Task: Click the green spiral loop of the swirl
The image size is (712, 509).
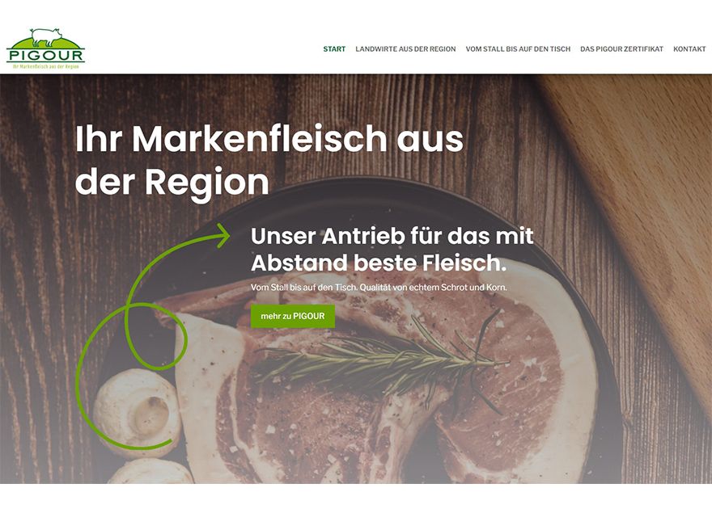Action: click(x=155, y=335)
